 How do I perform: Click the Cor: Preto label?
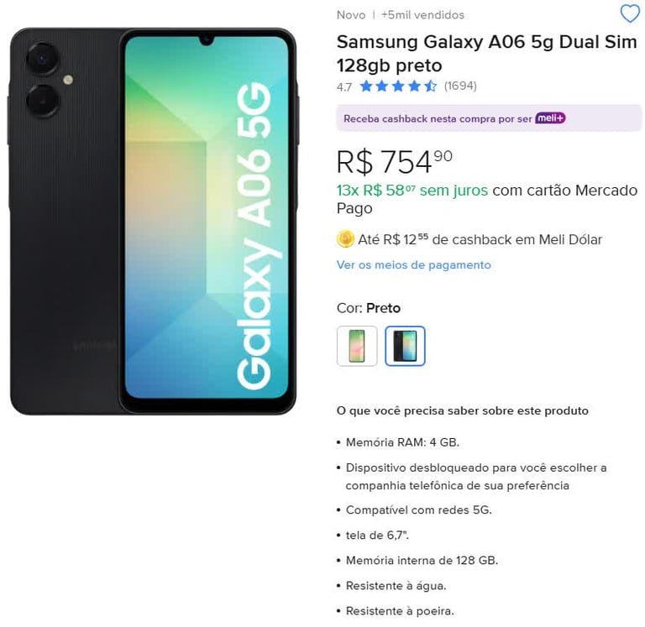369,308
